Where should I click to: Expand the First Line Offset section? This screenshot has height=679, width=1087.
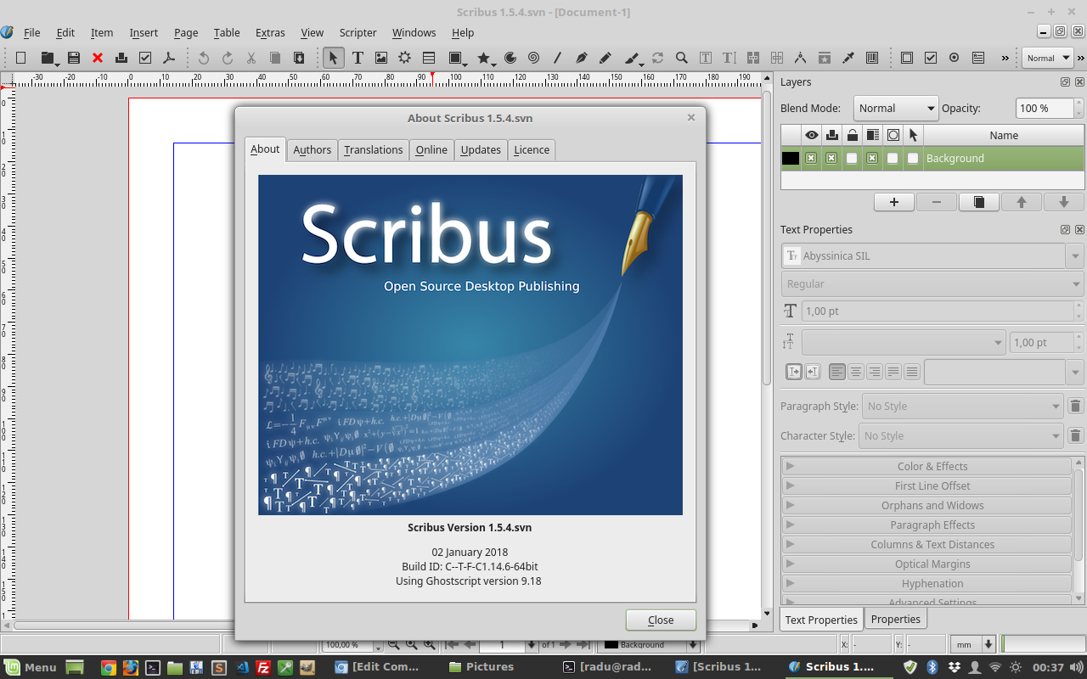point(926,485)
